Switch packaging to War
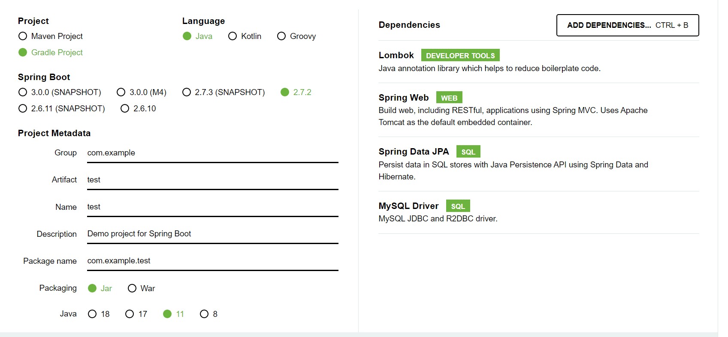 (x=132, y=289)
